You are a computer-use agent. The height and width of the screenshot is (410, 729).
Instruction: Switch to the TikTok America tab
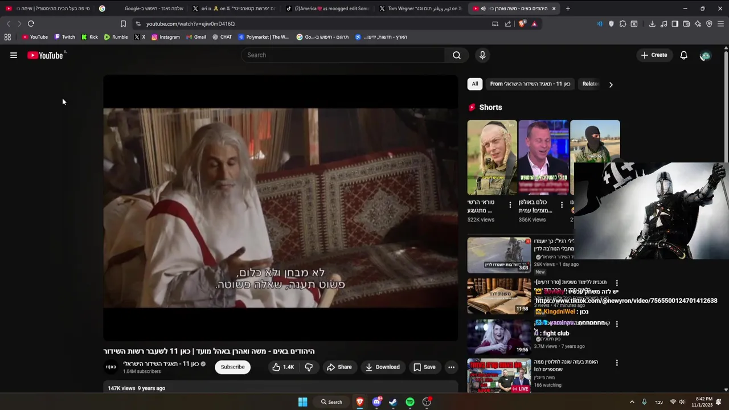(x=327, y=9)
